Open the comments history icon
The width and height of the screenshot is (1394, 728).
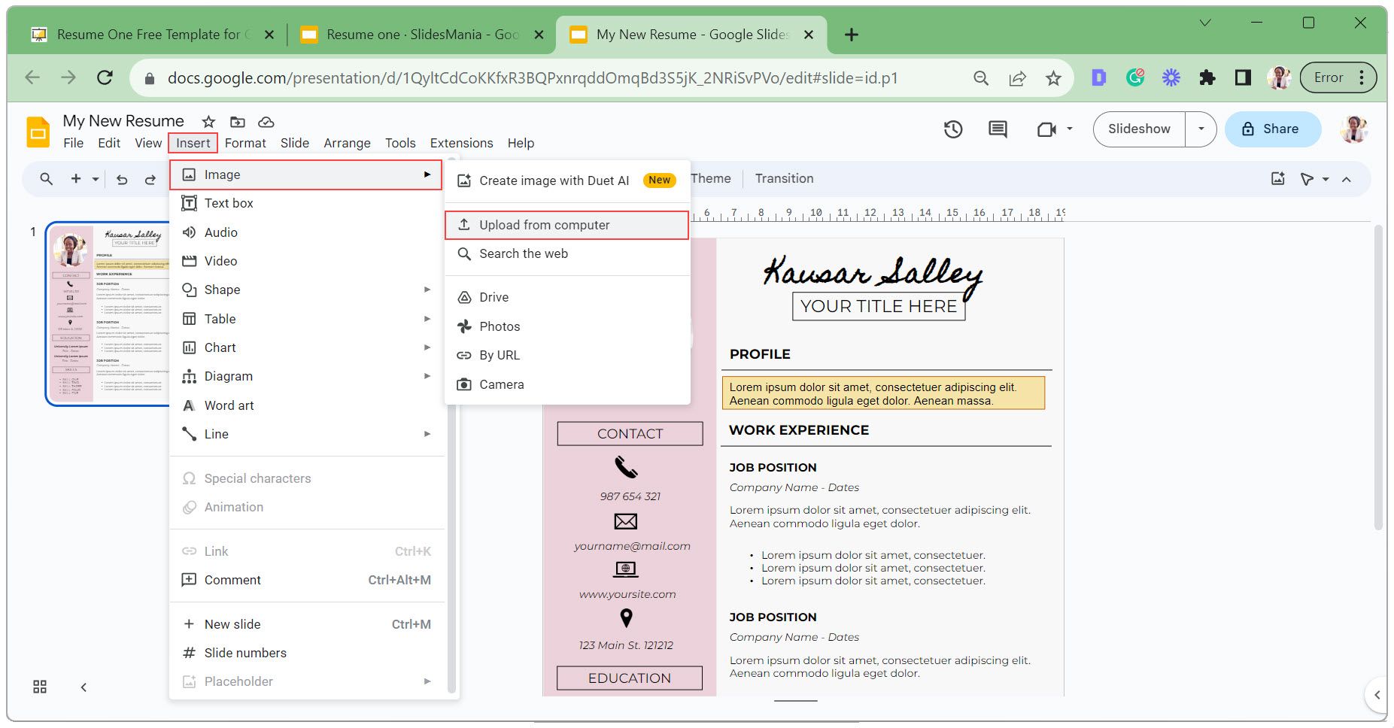tap(998, 129)
